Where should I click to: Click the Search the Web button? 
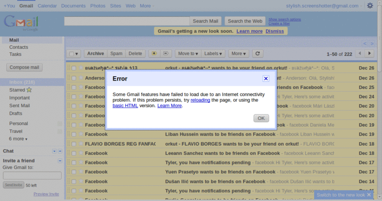[x=245, y=21]
